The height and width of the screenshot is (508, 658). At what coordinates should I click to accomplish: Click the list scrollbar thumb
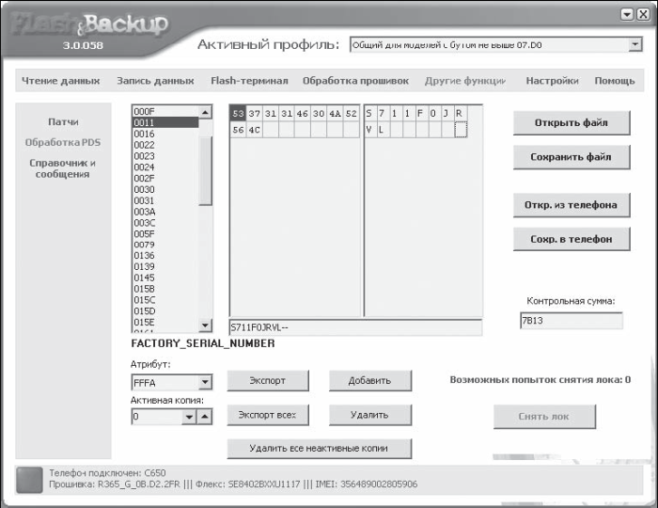point(205,170)
